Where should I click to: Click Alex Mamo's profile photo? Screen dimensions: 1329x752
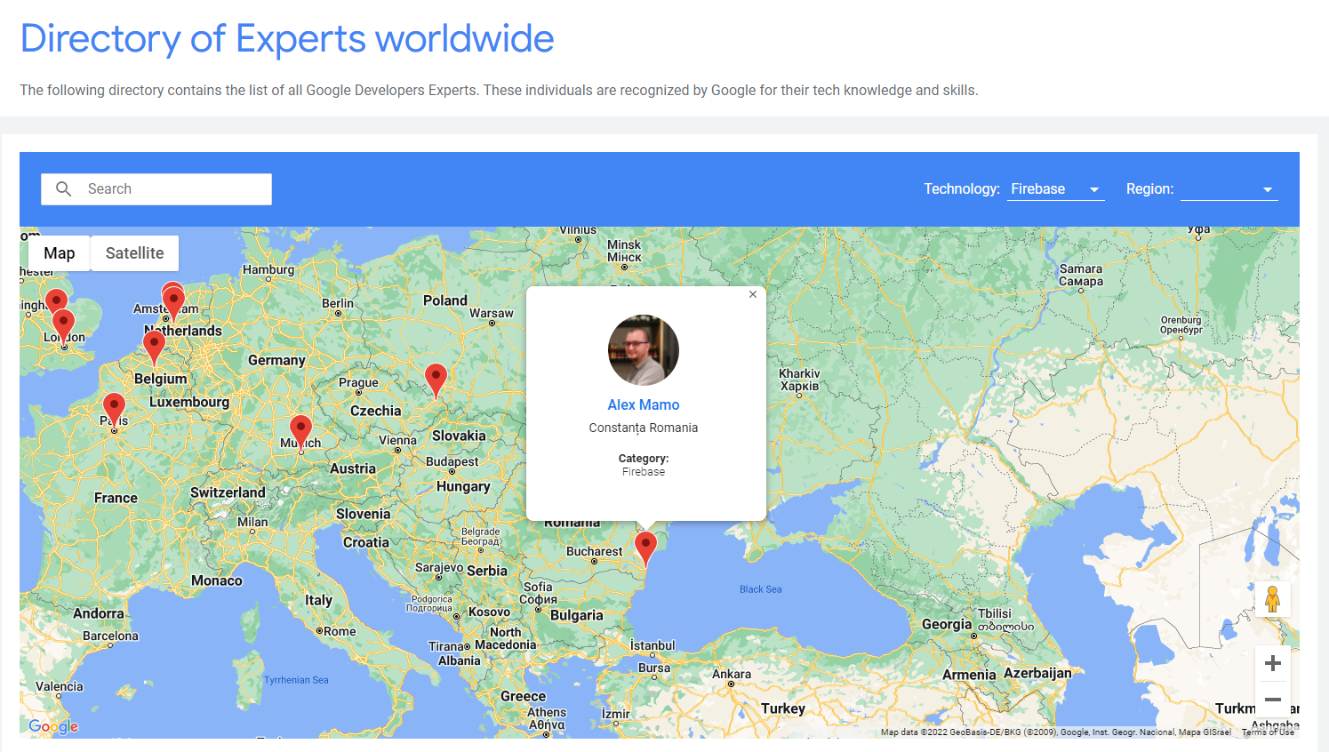(x=643, y=350)
